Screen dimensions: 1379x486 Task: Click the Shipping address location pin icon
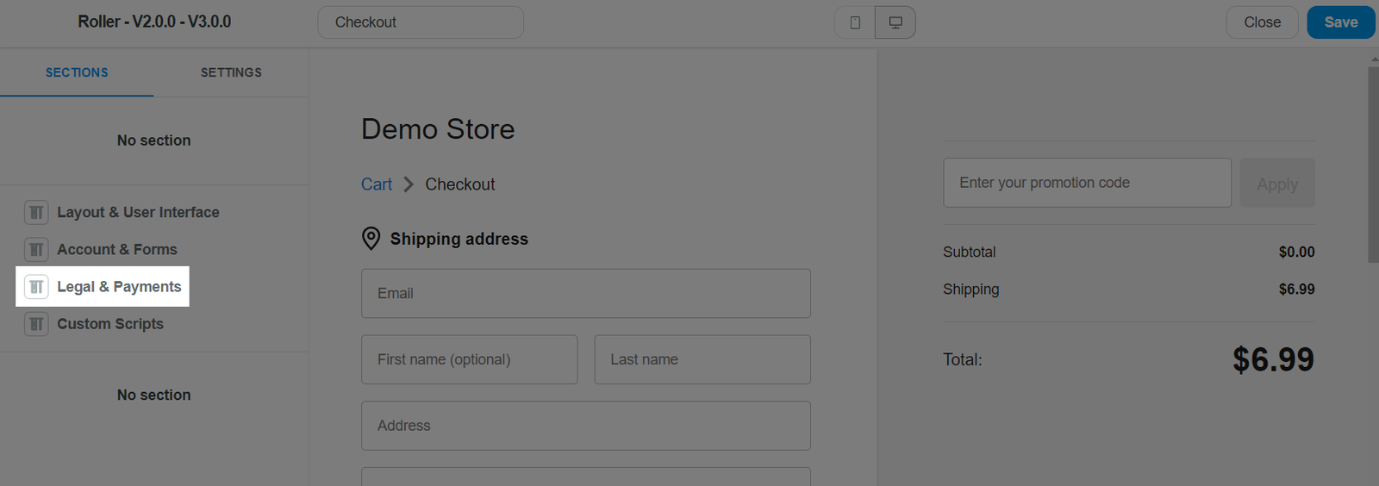pyautogui.click(x=371, y=239)
